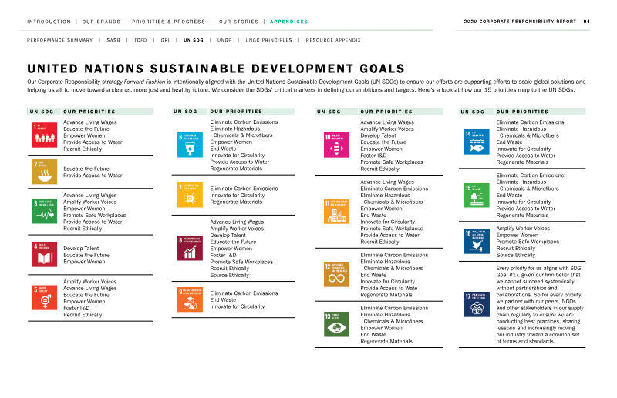This screenshot has height=398, width=617.
Task: Click 'Forward Fashion' in the intro paragraph
Action: [x=144, y=82]
